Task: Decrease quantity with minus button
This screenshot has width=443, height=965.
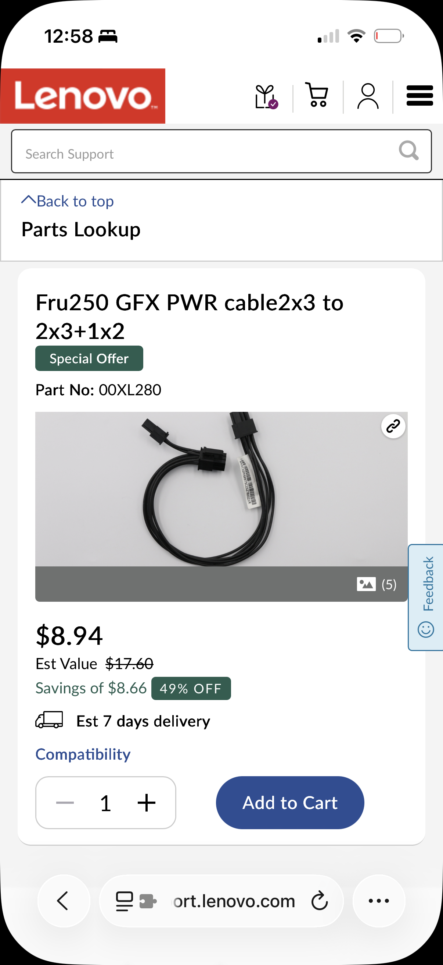Action: click(x=65, y=802)
